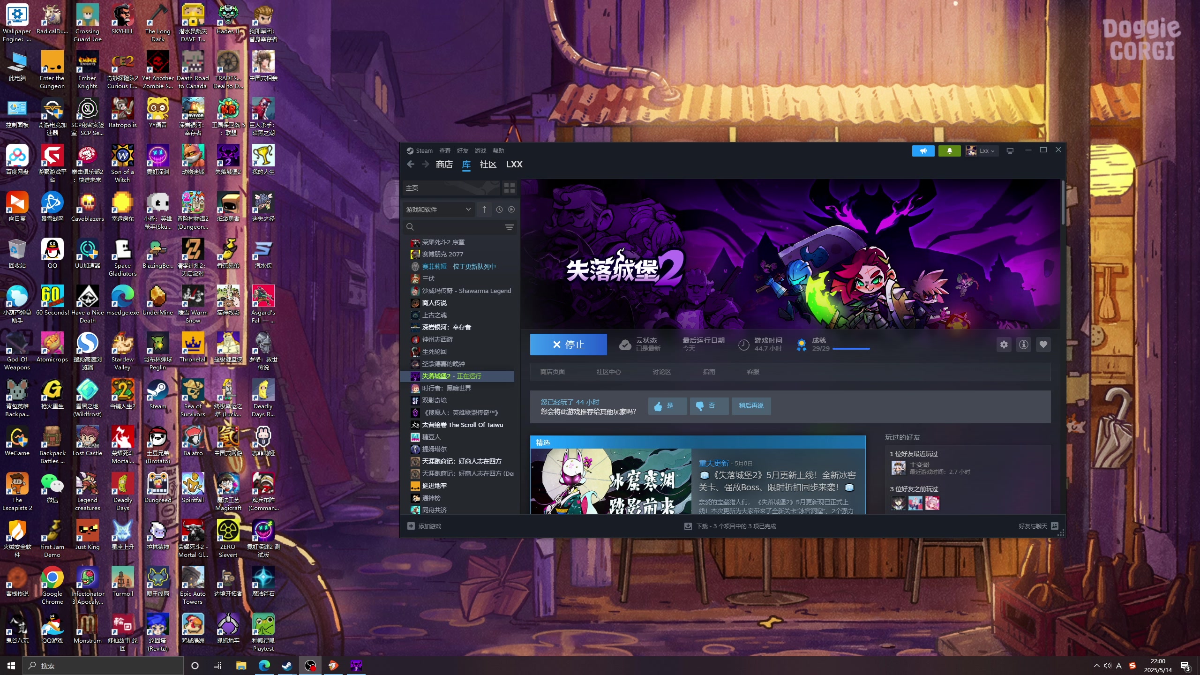Open File Explorer in the taskbar
This screenshot has width=1200, height=675.
[x=241, y=666]
